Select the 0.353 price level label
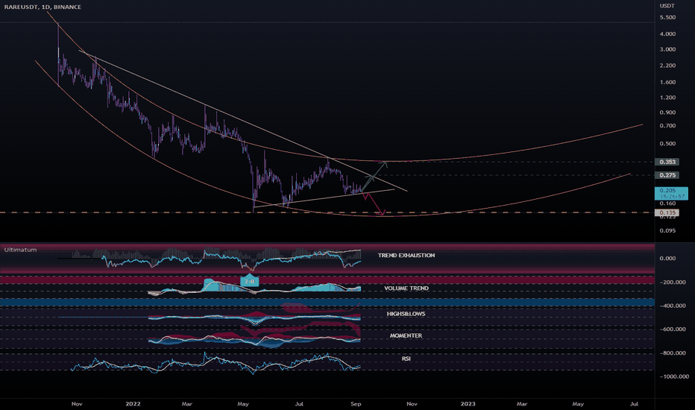This screenshot has width=695, height=410. (667, 162)
